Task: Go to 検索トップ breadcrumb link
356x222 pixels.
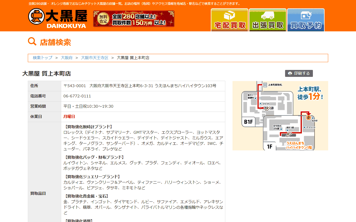Action: tap(43, 58)
